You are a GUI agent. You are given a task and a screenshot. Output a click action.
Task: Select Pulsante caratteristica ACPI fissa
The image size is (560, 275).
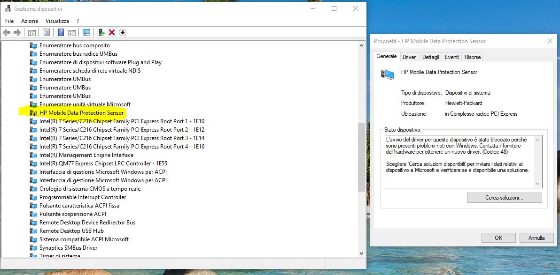79,206
